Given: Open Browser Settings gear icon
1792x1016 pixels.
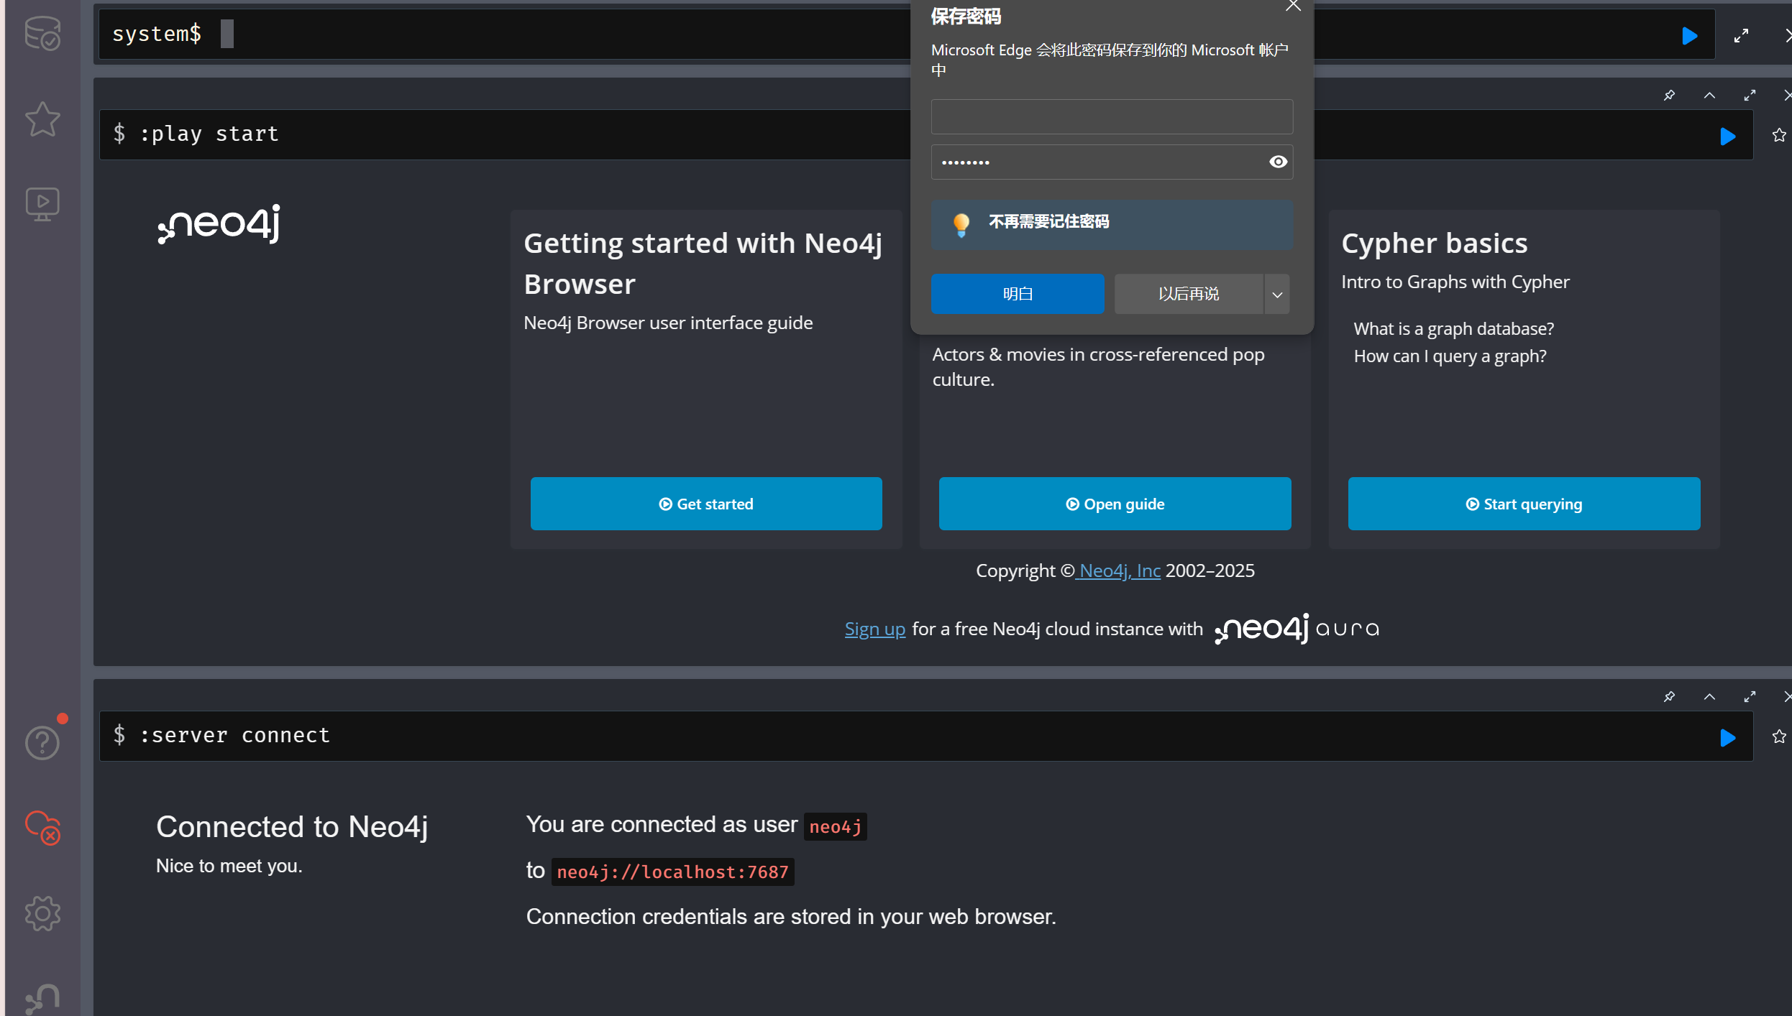Looking at the screenshot, I should click(42, 913).
